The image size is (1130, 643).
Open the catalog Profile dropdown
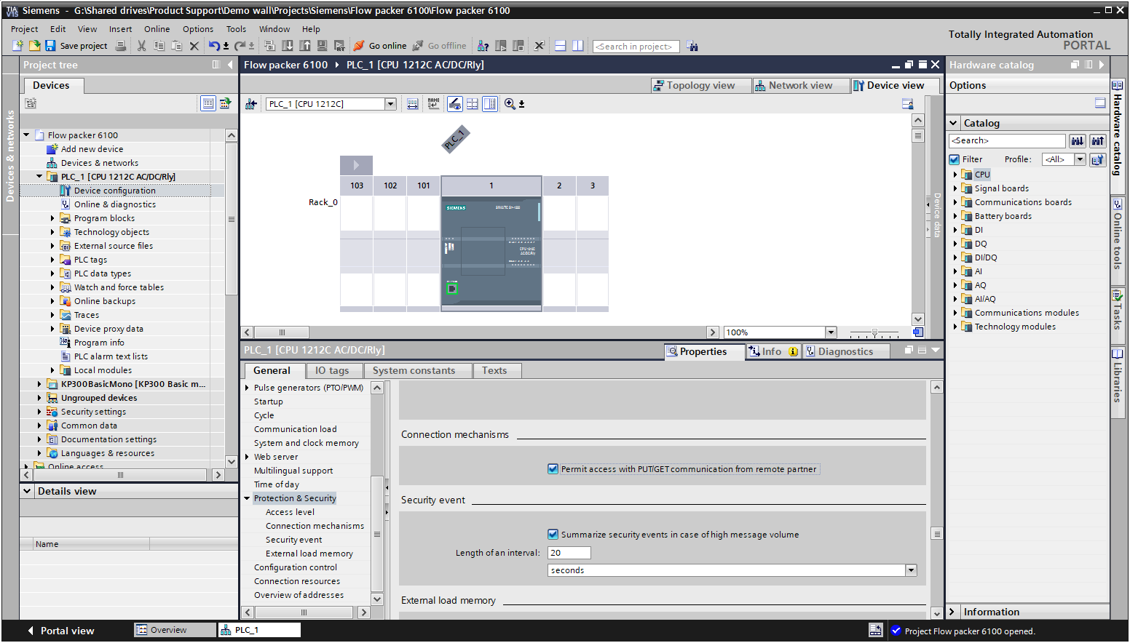[x=1080, y=159]
